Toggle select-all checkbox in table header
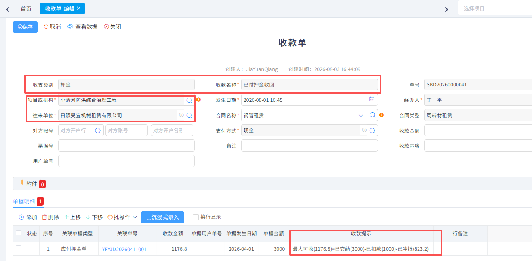This screenshot has width=532, height=261. (18, 233)
